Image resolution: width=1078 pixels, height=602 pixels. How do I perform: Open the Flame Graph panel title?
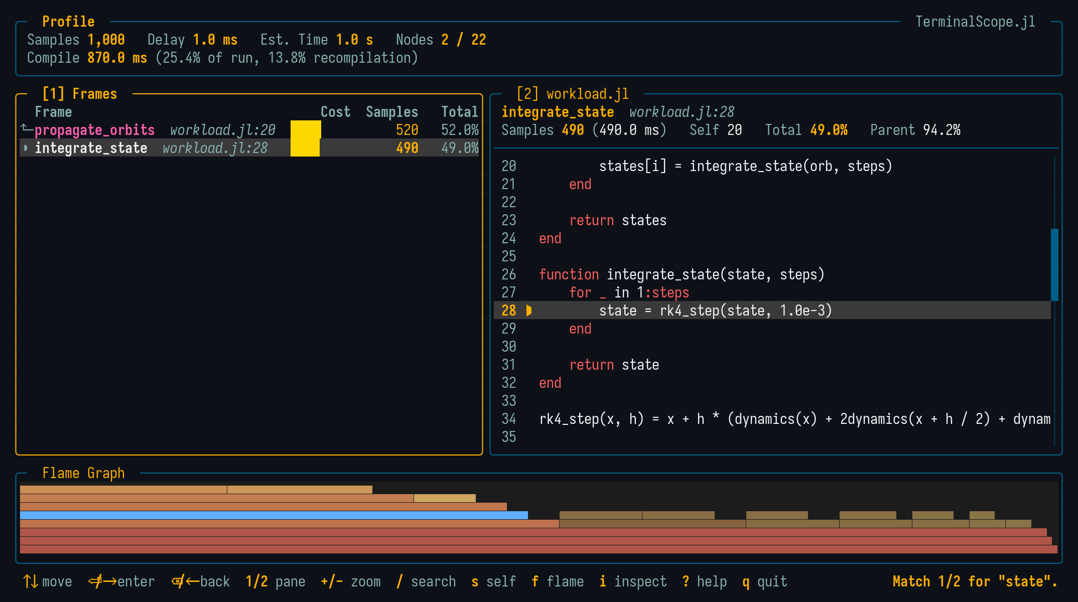[x=83, y=473]
